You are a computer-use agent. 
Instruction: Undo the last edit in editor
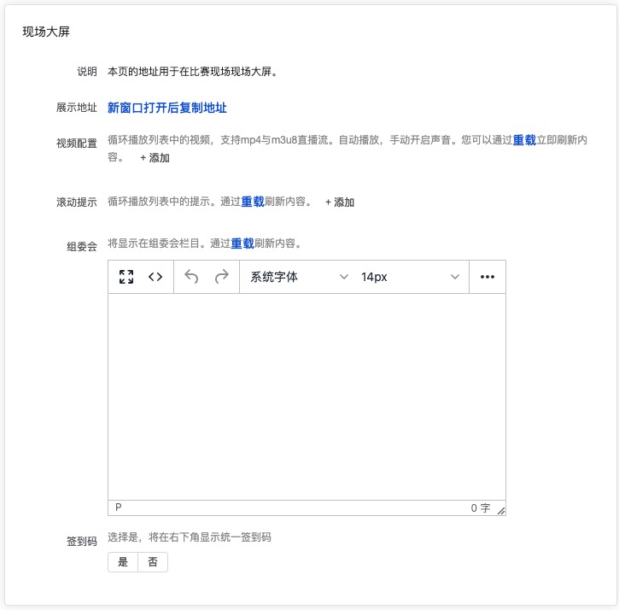pyautogui.click(x=191, y=277)
